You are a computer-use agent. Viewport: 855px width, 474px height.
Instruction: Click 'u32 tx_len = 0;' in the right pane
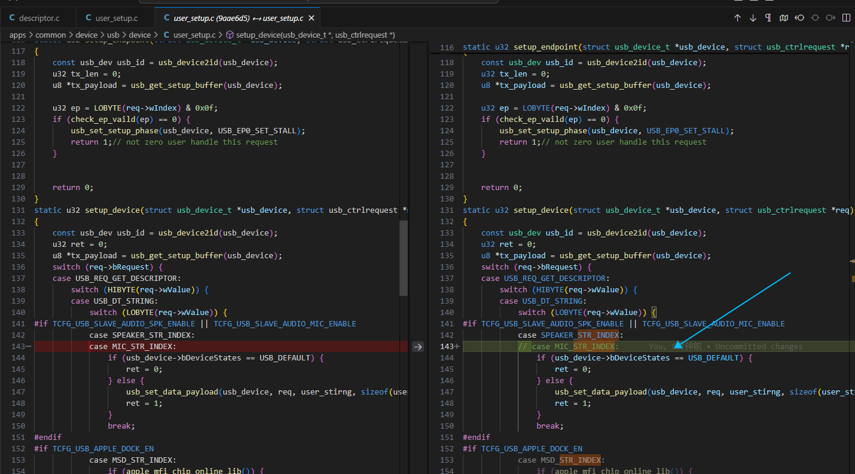pos(515,74)
